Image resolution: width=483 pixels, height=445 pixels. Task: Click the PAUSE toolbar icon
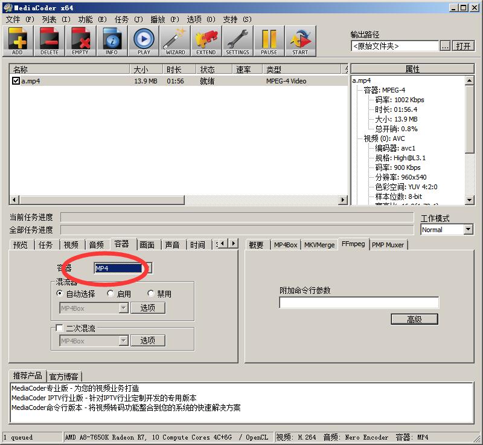click(269, 41)
